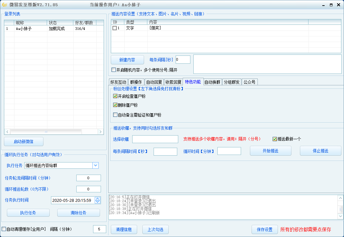Click 启动新微信 button
The width and height of the screenshot is (344, 237).
[x=24, y=142]
